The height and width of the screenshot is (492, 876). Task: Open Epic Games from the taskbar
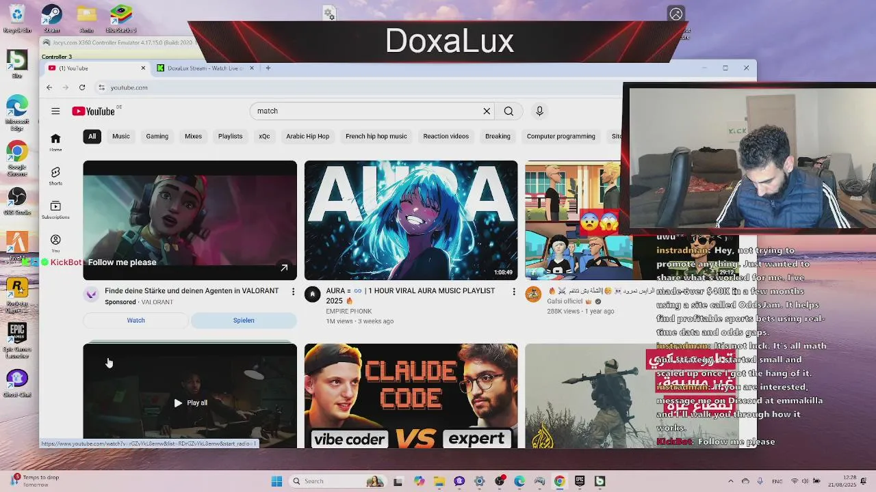580,481
